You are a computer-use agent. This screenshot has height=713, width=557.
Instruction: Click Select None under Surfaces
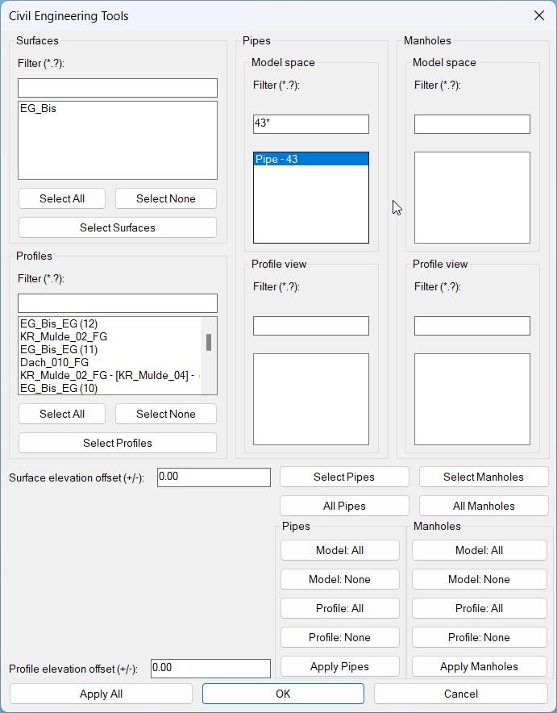tap(166, 198)
